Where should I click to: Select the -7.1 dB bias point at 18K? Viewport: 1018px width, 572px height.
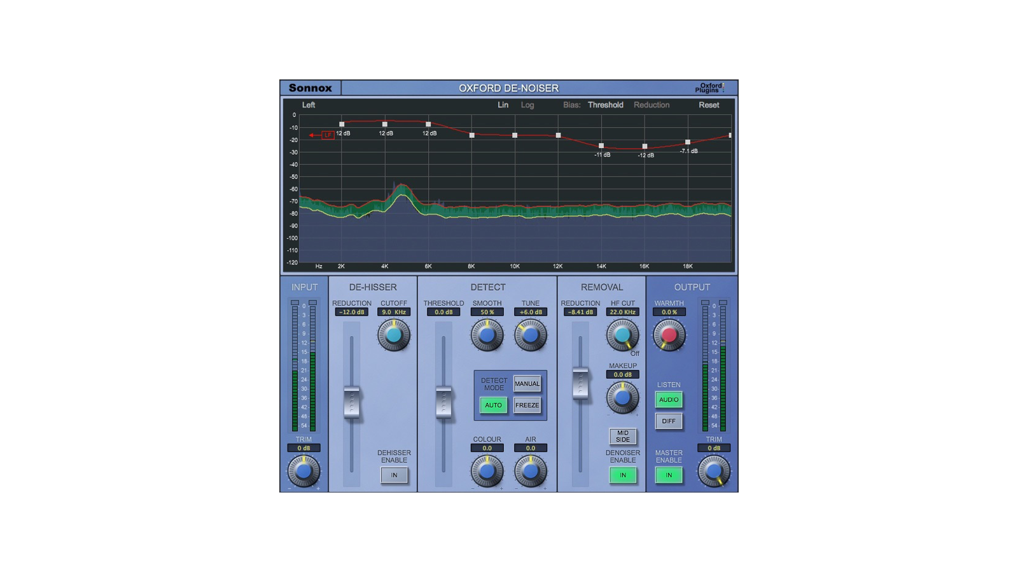click(688, 142)
